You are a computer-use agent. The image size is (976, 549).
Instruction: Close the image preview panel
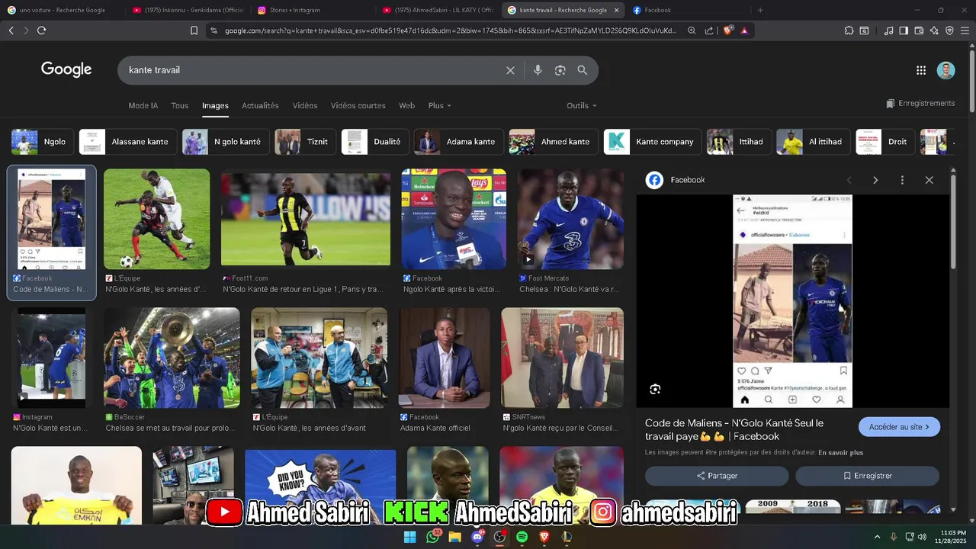[x=929, y=180]
